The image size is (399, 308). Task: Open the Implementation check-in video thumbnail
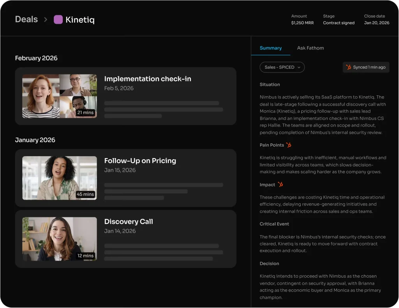(59, 96)
